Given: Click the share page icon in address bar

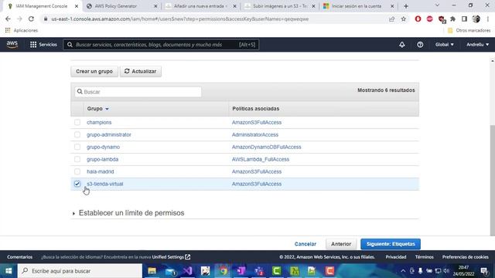Looking at the screenshot, I should point(392,19).
